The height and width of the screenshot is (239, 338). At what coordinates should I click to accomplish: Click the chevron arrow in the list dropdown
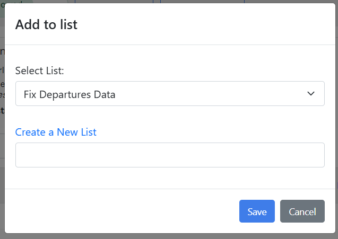point(311,94)
